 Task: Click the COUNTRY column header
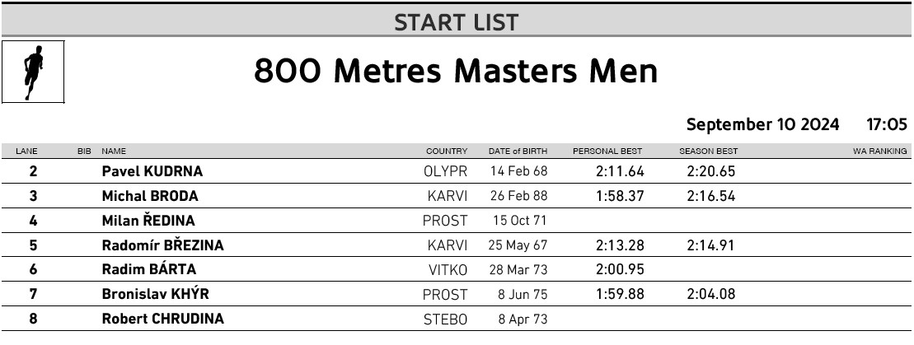(x=447, y=151)
